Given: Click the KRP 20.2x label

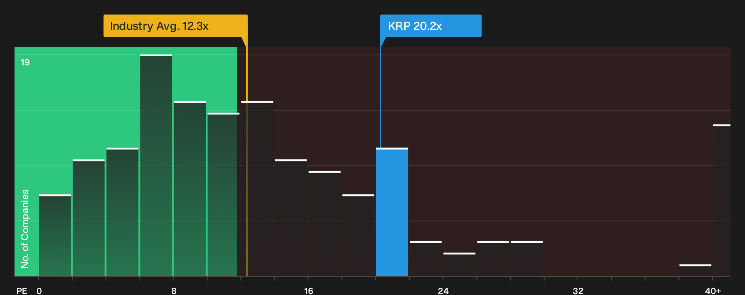Looking at the screenshot, I should pos(431,26).
